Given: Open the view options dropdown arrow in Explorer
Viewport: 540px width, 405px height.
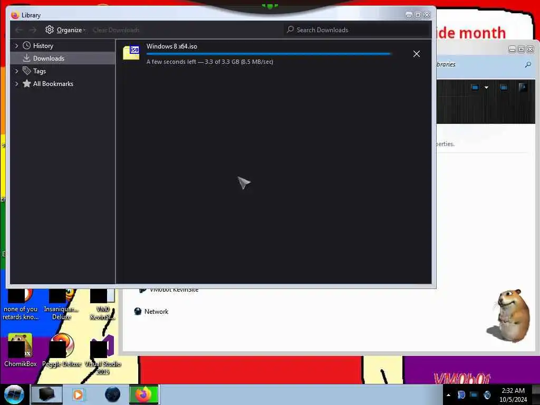Looking at the screenshot, I should (x=486, y=88).
